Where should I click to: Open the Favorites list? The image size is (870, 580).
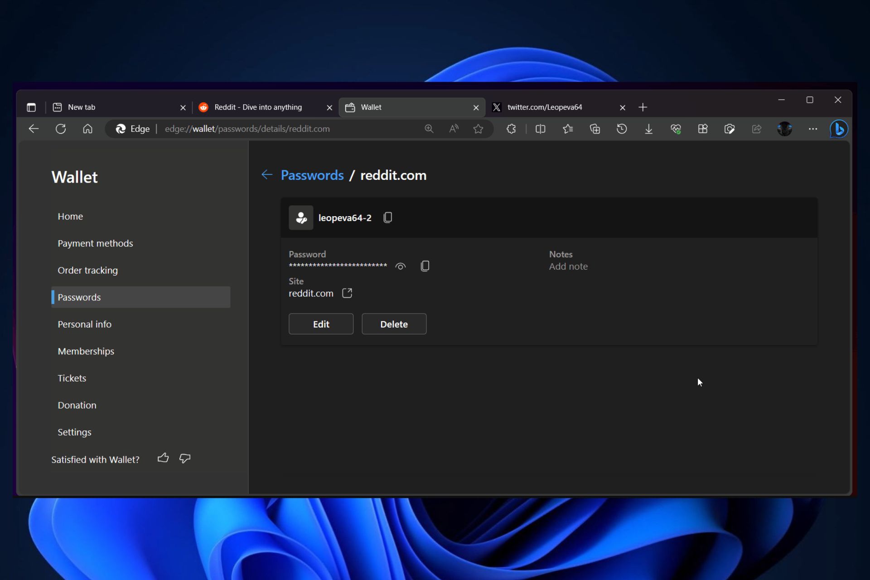click(x=568, y=129)
